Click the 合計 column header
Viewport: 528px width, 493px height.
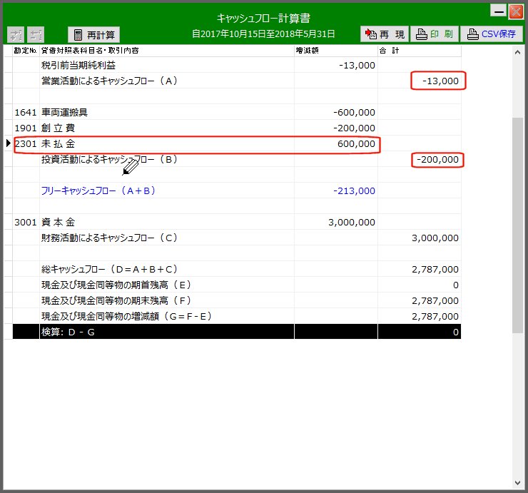(x=419, y=51)
